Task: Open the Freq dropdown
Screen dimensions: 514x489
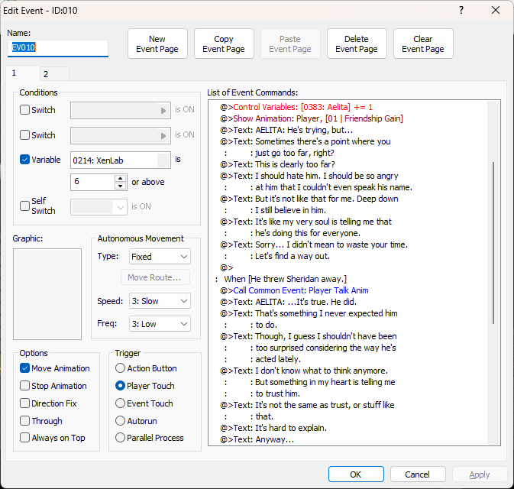Action: coord(159,324)
